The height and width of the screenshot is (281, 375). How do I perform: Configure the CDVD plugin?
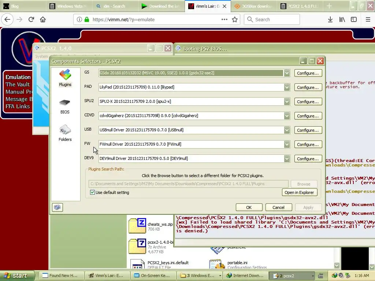[308, 116]
